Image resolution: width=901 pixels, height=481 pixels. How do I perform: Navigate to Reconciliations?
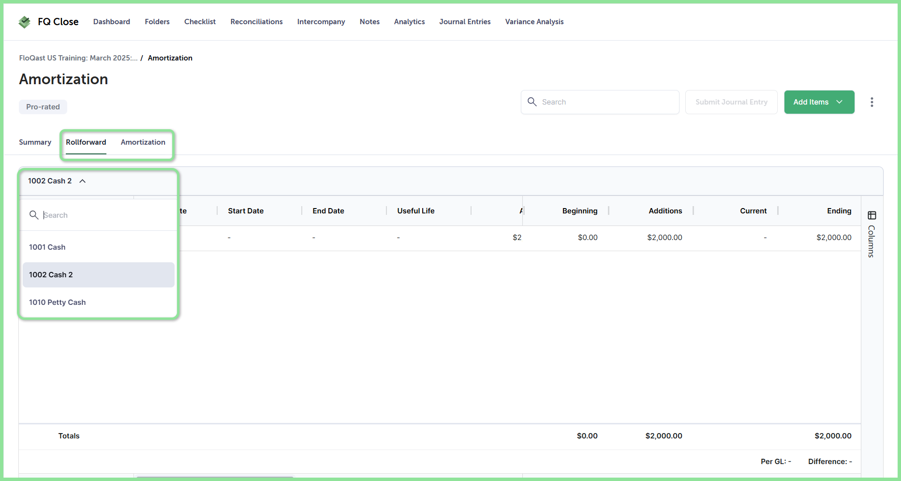point(256,22)
